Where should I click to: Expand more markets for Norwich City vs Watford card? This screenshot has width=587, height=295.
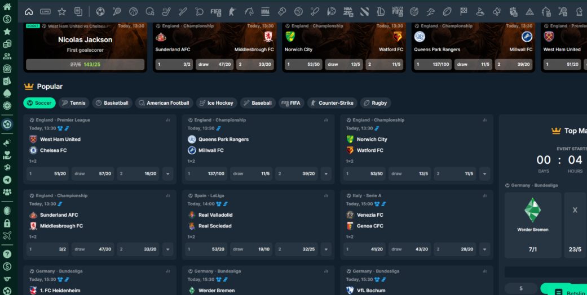[484, 174]
